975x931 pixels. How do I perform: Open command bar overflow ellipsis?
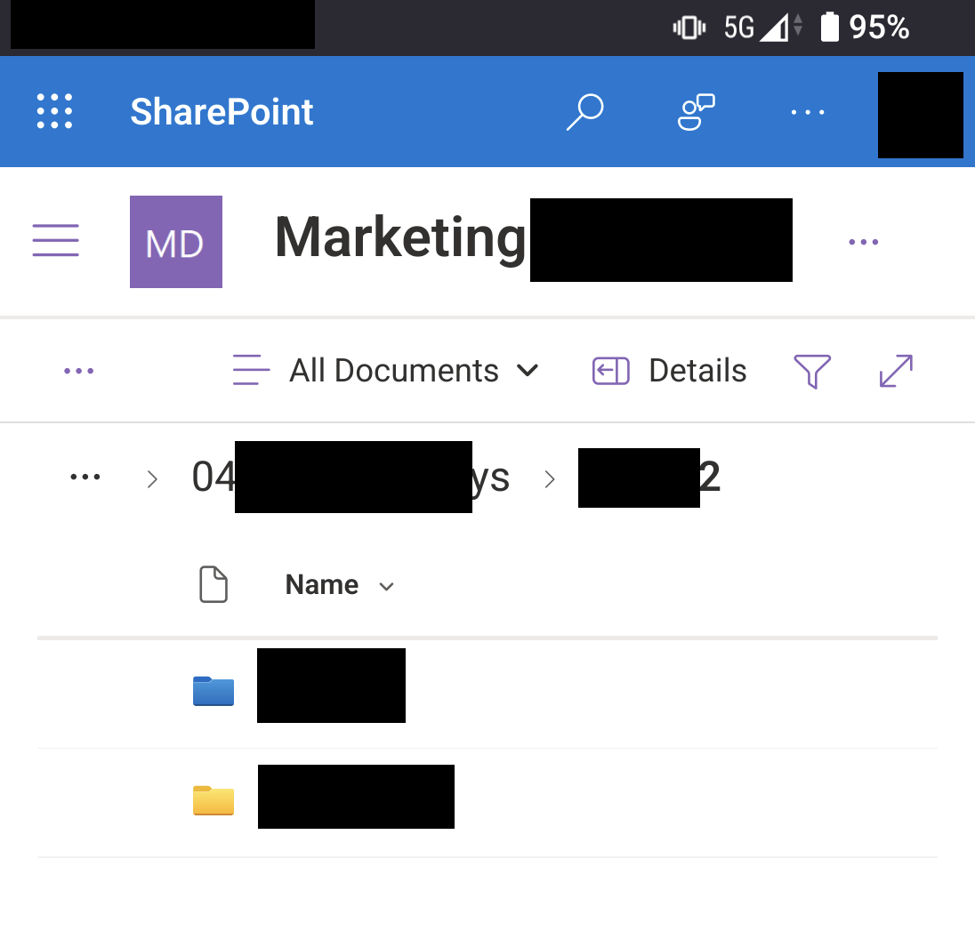coord(79,371)
